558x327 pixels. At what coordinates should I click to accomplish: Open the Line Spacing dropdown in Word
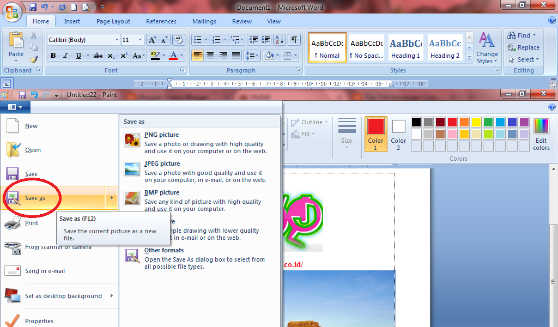click(252, 56)
